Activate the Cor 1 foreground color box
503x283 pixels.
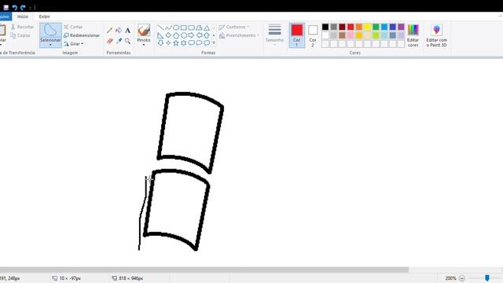[297, 35]
